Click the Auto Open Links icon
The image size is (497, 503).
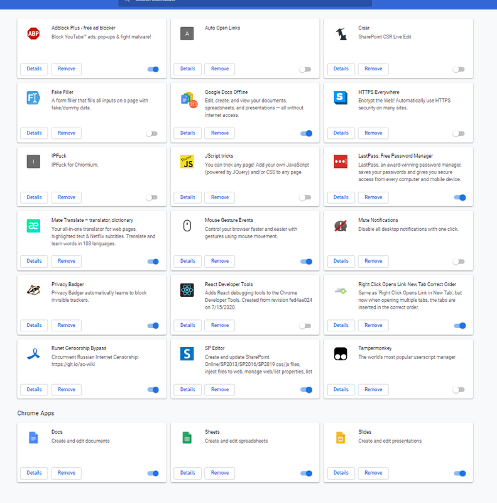(187, 33)
